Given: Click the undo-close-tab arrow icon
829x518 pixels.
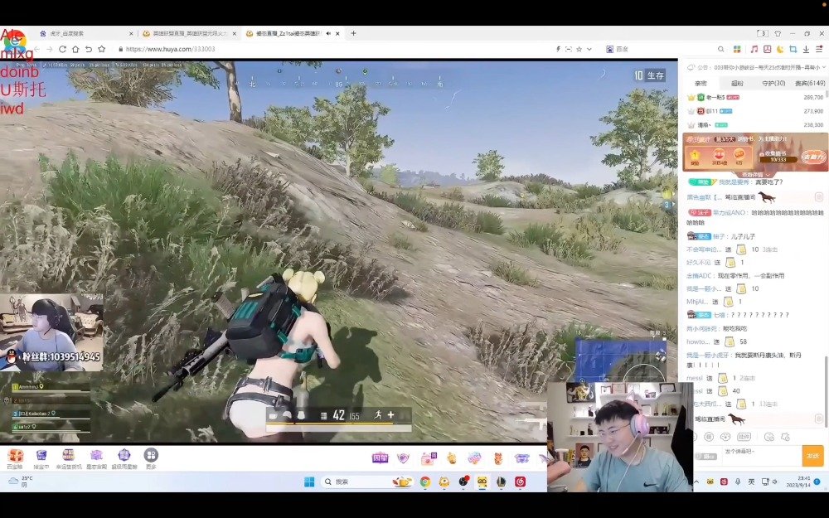Looking at the screenshot, I should point(89,49).
